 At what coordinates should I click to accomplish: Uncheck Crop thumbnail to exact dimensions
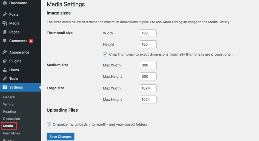[x=105, y=54]
